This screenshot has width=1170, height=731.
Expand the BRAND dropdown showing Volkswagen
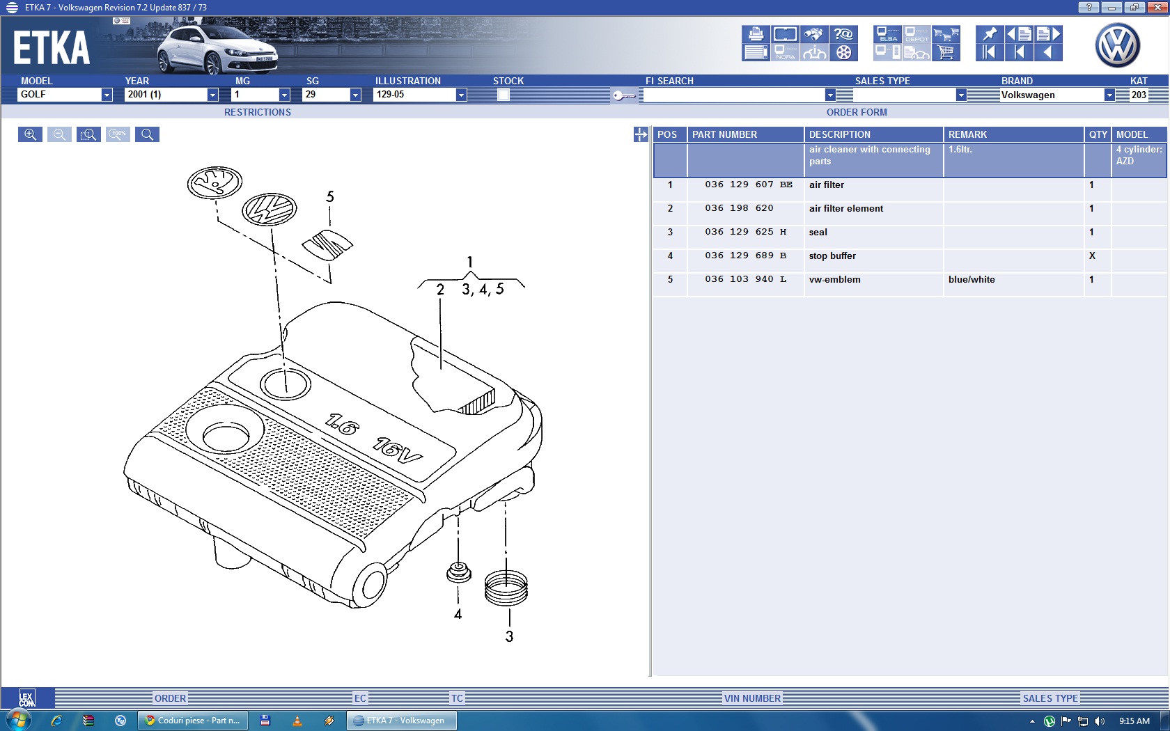[x=1109, y=95]
